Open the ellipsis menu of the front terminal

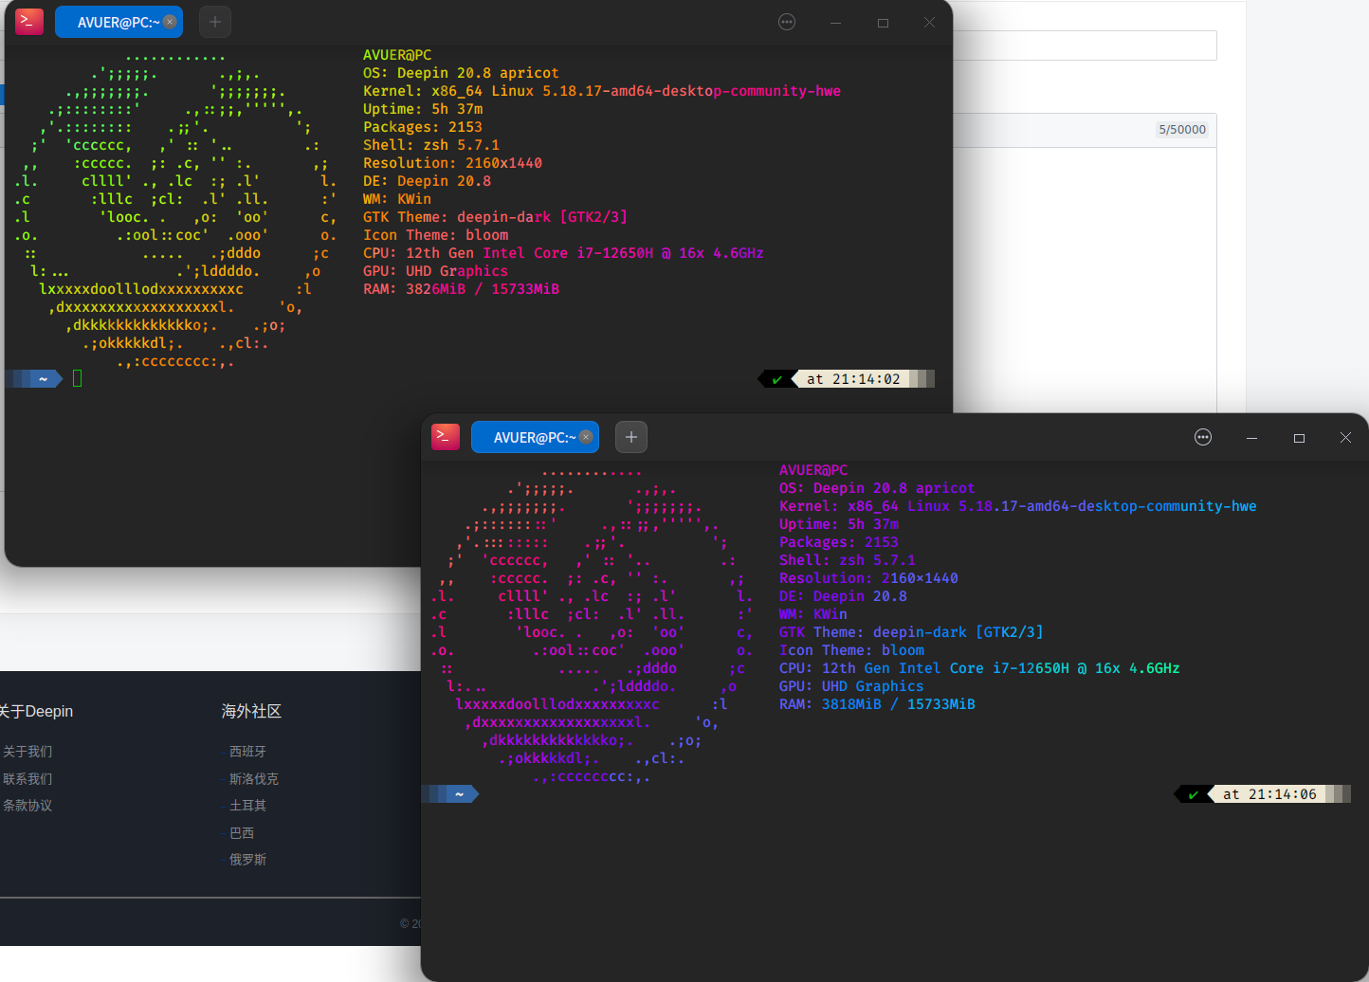point(1203,437)
